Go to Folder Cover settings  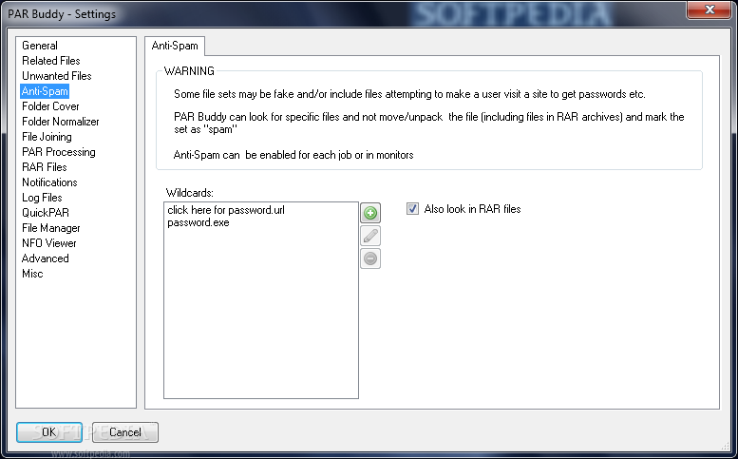click(x=50, y=106)
